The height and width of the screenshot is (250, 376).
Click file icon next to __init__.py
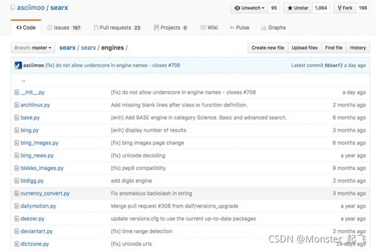coord(17,92)
